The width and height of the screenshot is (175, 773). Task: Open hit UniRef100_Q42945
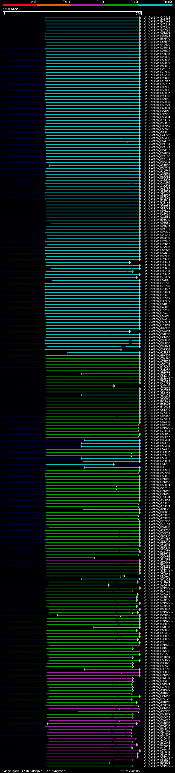pos(157,81)
